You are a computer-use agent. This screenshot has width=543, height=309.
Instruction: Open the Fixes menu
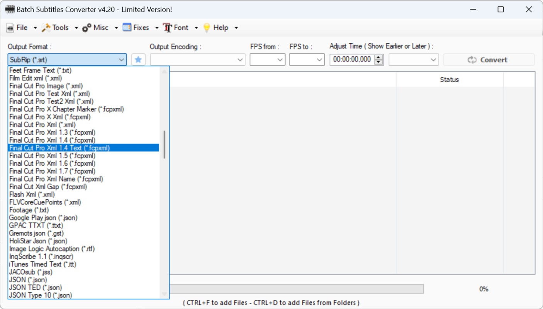141,27
